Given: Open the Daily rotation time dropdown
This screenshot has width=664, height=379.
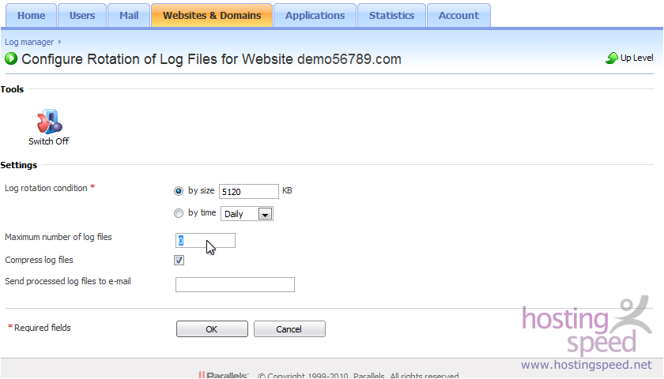Looking at the screenshot, I should (x=266, y=214).
